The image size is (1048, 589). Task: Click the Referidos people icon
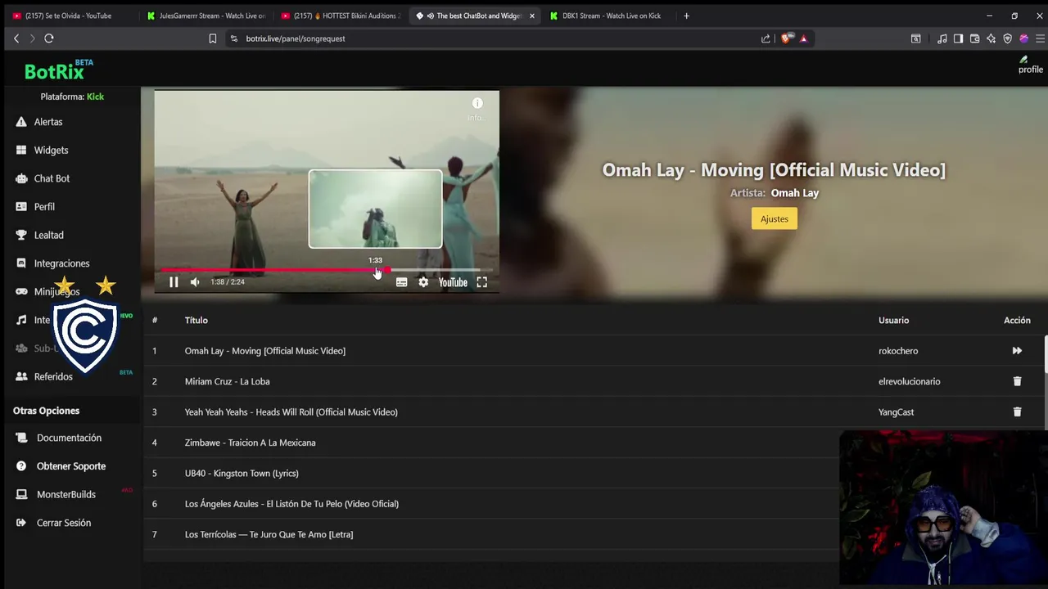21,376
